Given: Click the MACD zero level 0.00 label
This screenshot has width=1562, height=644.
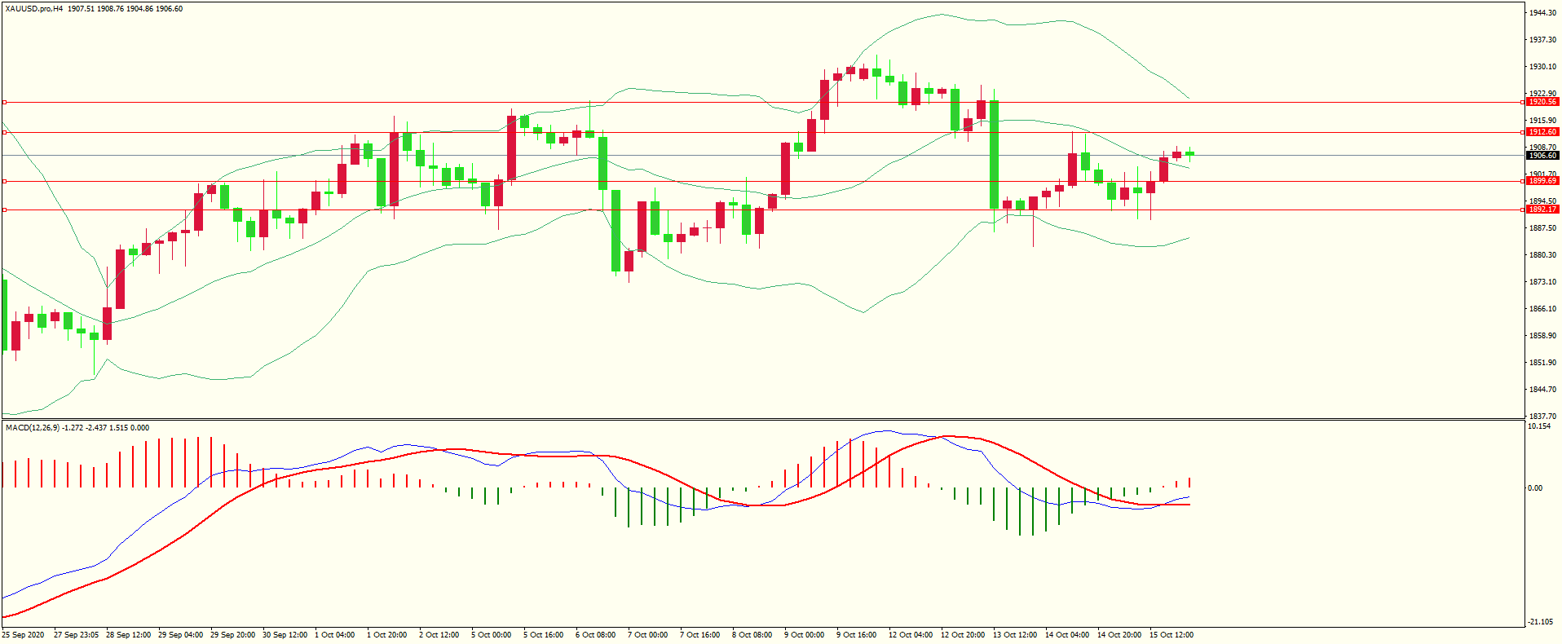Looking at the screenshot, I should 1534,488.
